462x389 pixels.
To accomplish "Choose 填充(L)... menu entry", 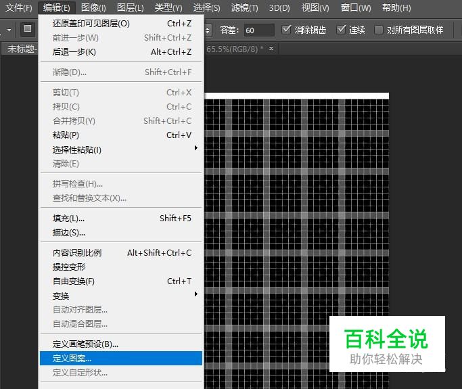I will (121, 219).
